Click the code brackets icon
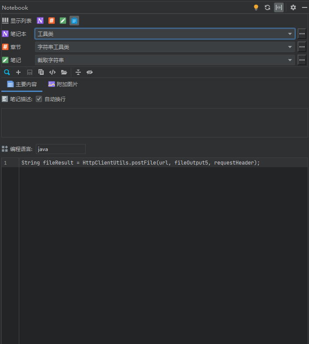This screenshot has width=309, height=344. pyautogui.click(x=52, y=72)
